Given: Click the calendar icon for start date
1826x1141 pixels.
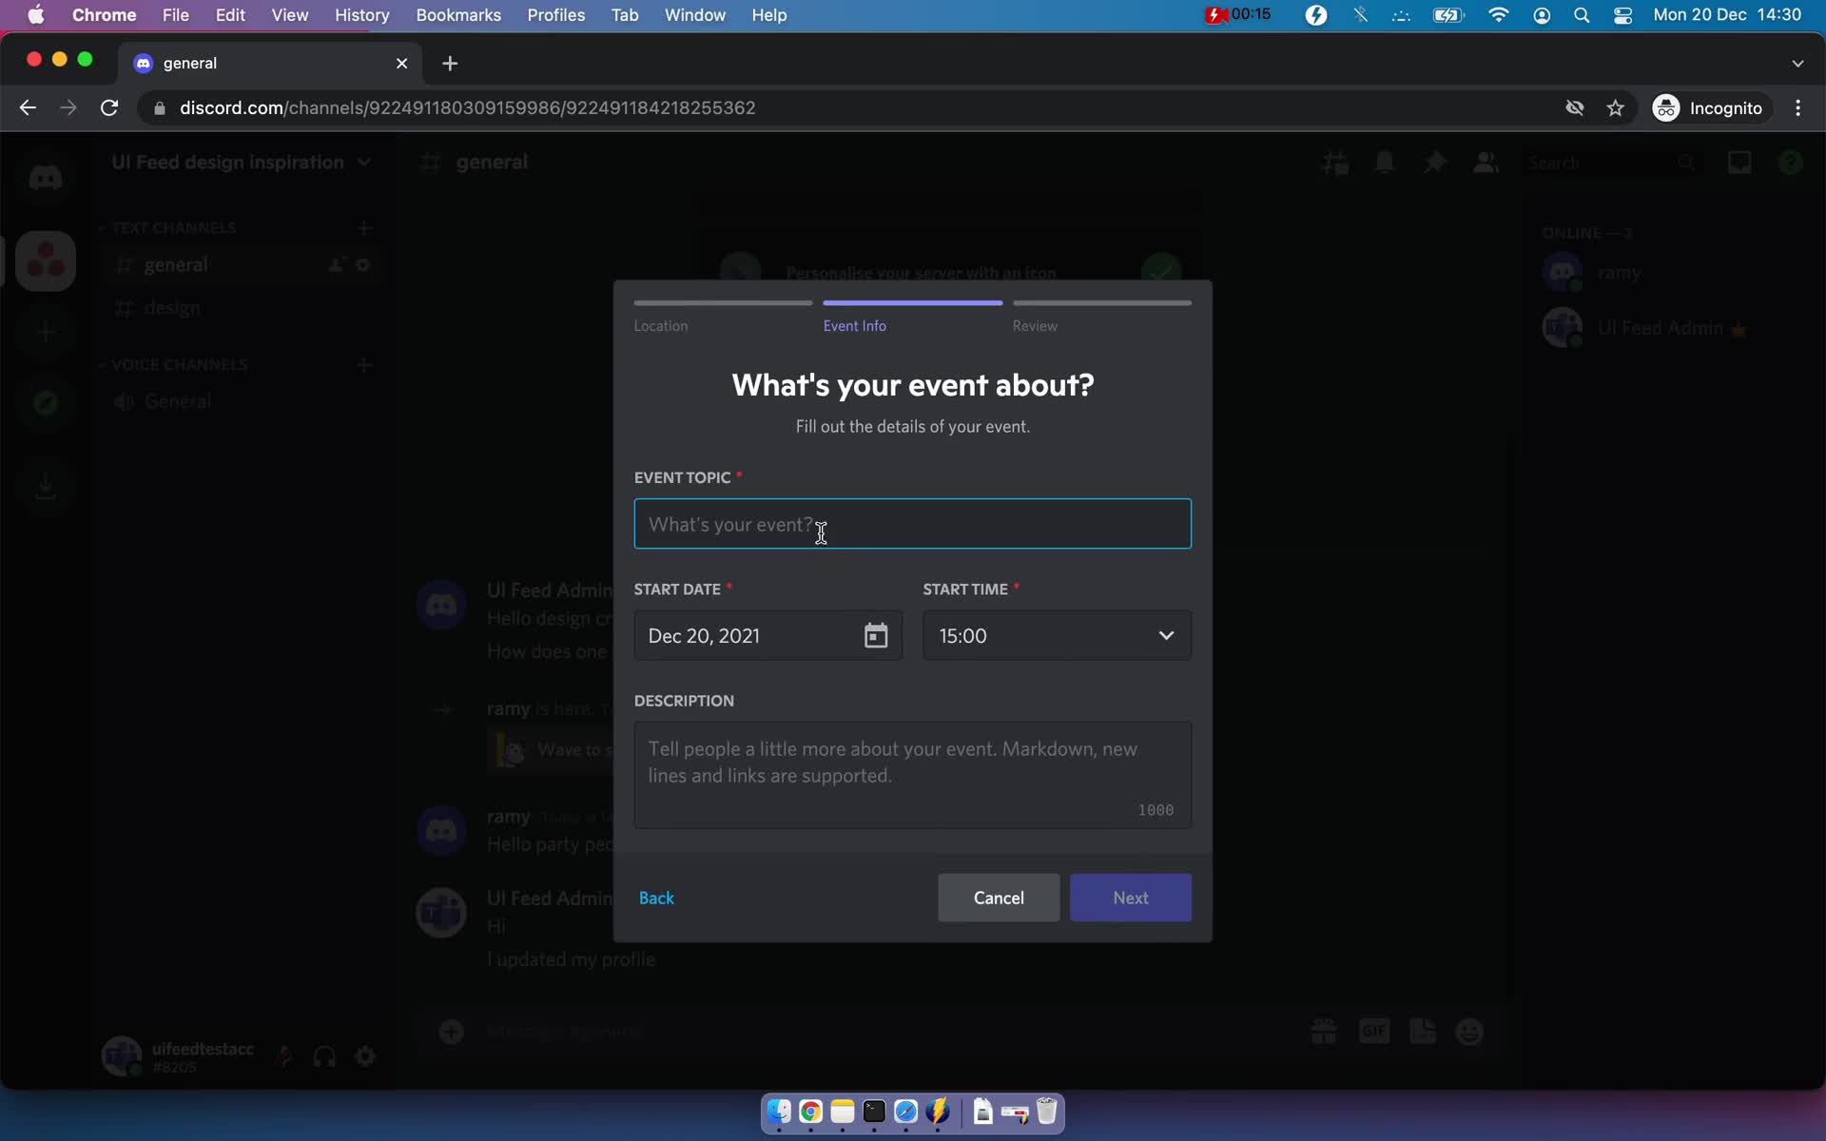Looking at the screenshot, I should 877,635.
